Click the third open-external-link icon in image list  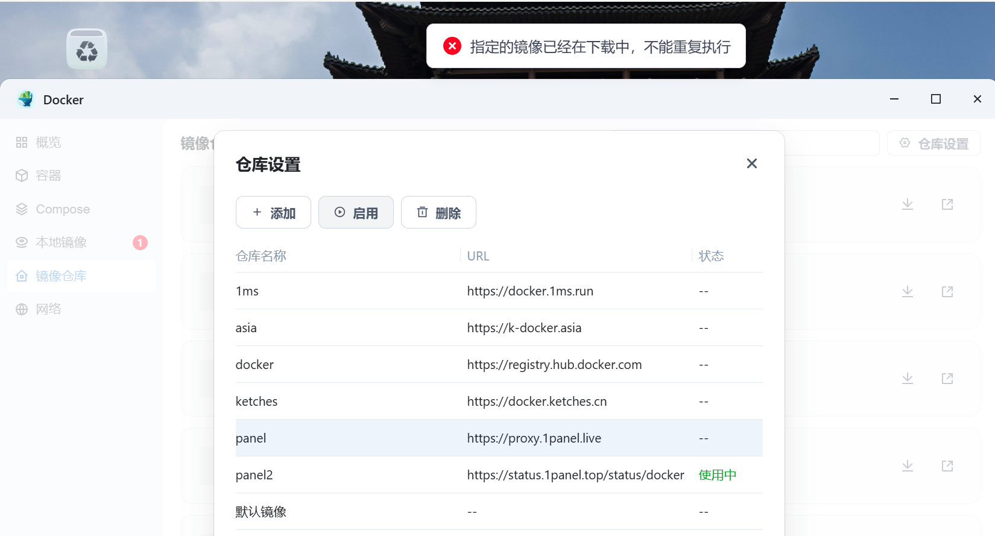point(947,379)
